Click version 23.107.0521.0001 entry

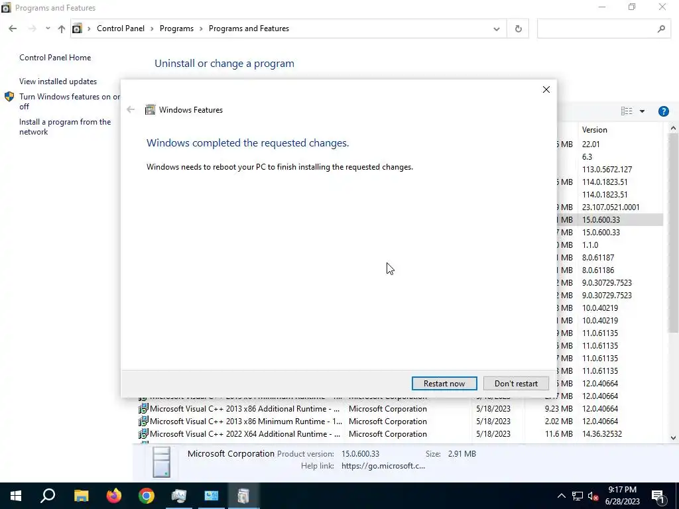[611, 207]
